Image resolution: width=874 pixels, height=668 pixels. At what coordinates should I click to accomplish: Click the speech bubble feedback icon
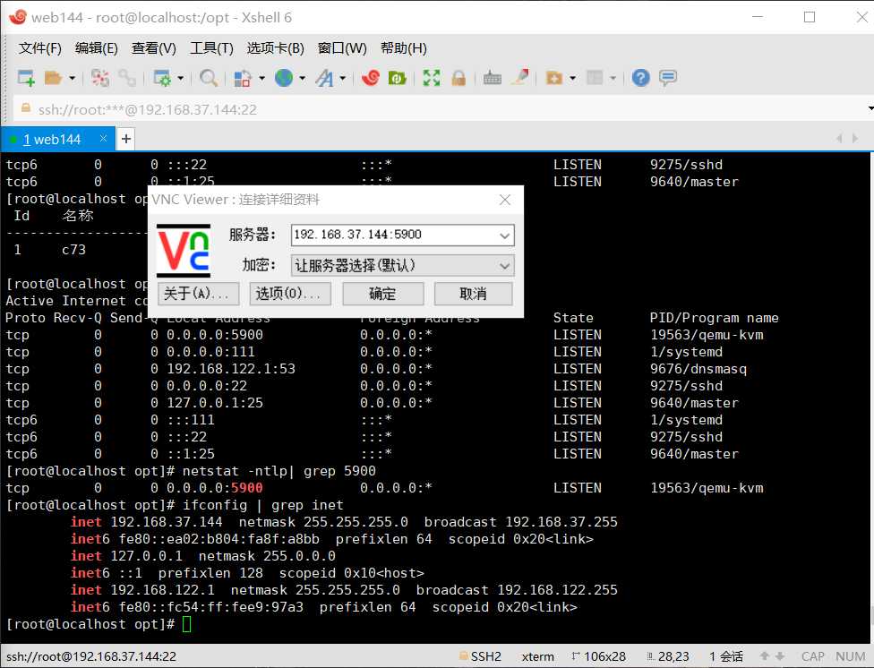(668, 78)
